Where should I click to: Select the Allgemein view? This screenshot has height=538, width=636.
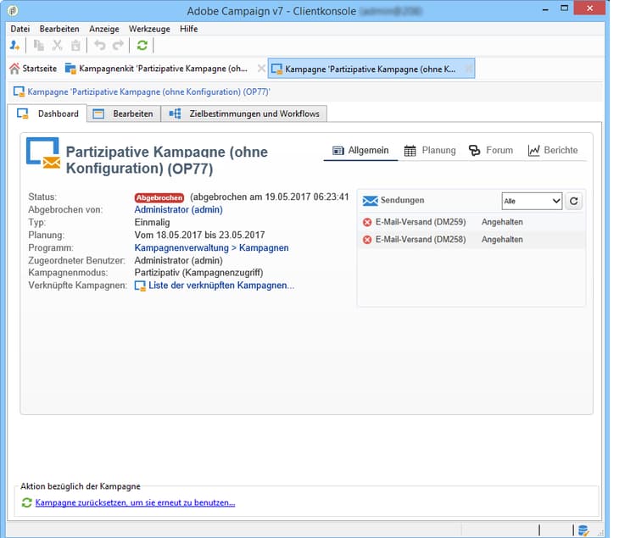tap(360, 150)
